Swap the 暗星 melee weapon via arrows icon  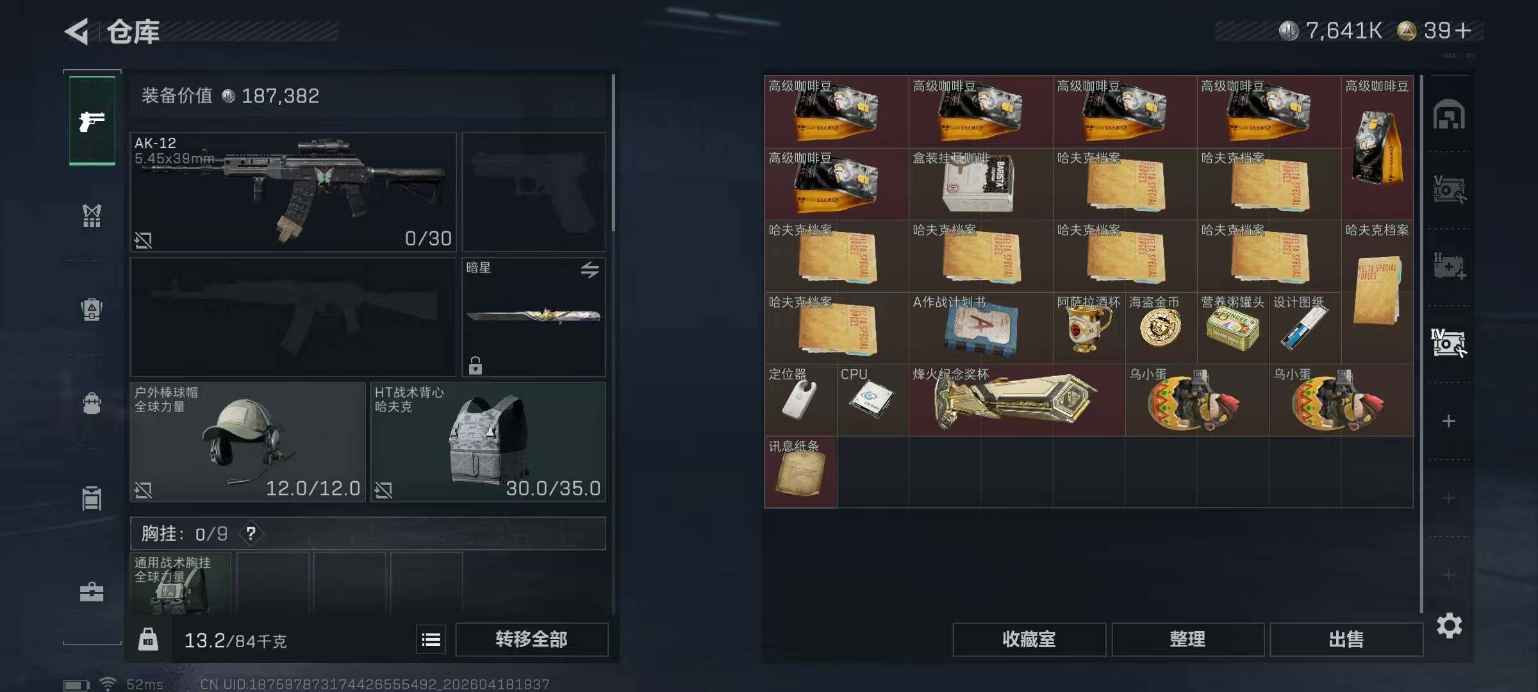coord(590,270)
